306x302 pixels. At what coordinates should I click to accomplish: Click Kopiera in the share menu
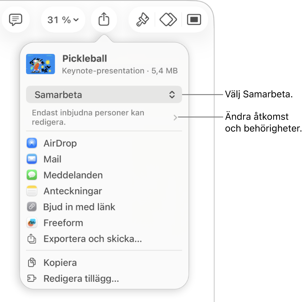60,262
